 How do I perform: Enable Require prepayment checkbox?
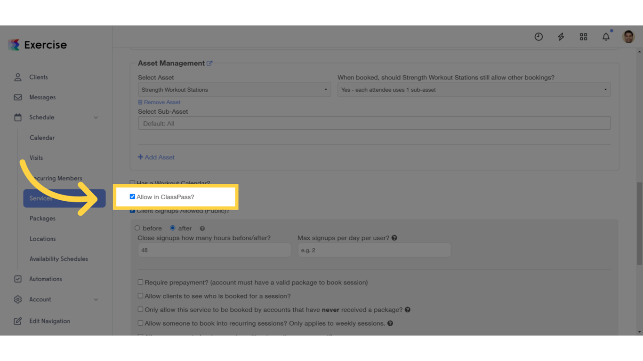[140, 282]
